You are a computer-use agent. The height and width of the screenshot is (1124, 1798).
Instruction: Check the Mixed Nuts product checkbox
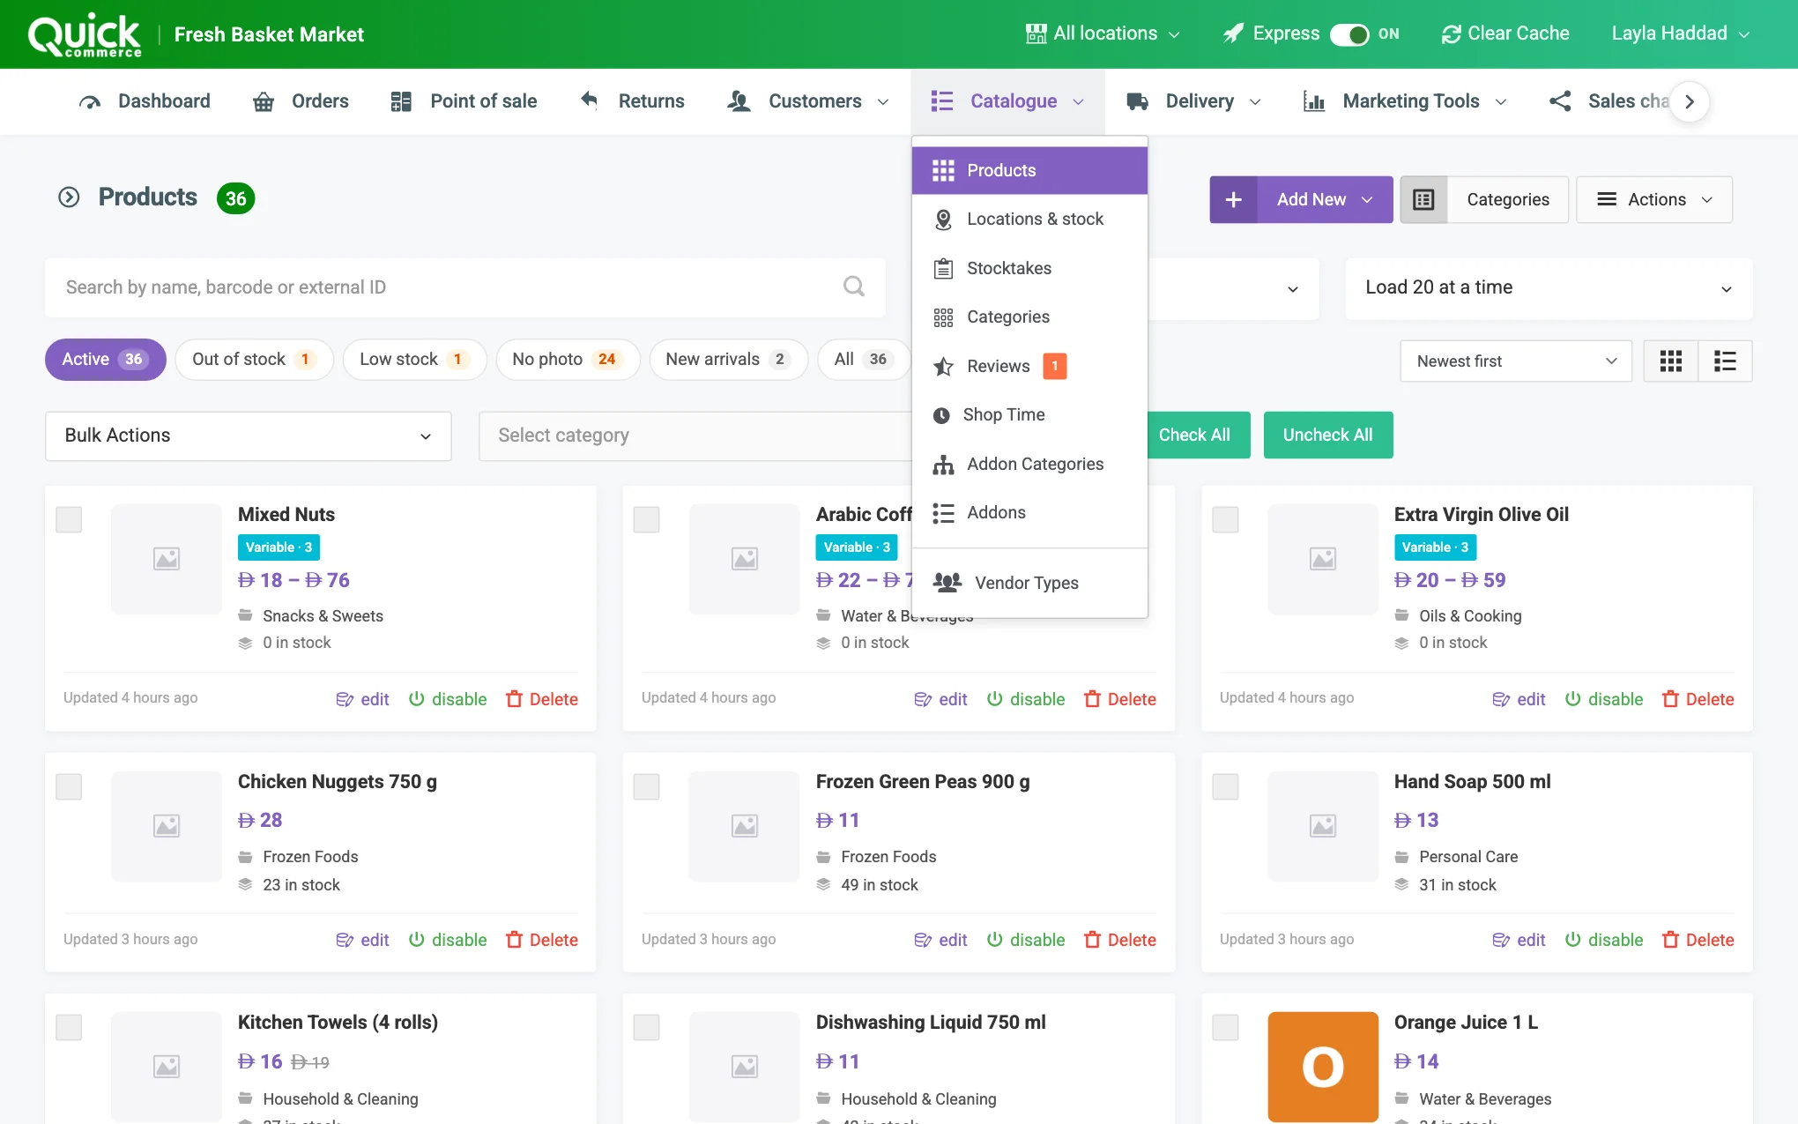tap(69, 519)
